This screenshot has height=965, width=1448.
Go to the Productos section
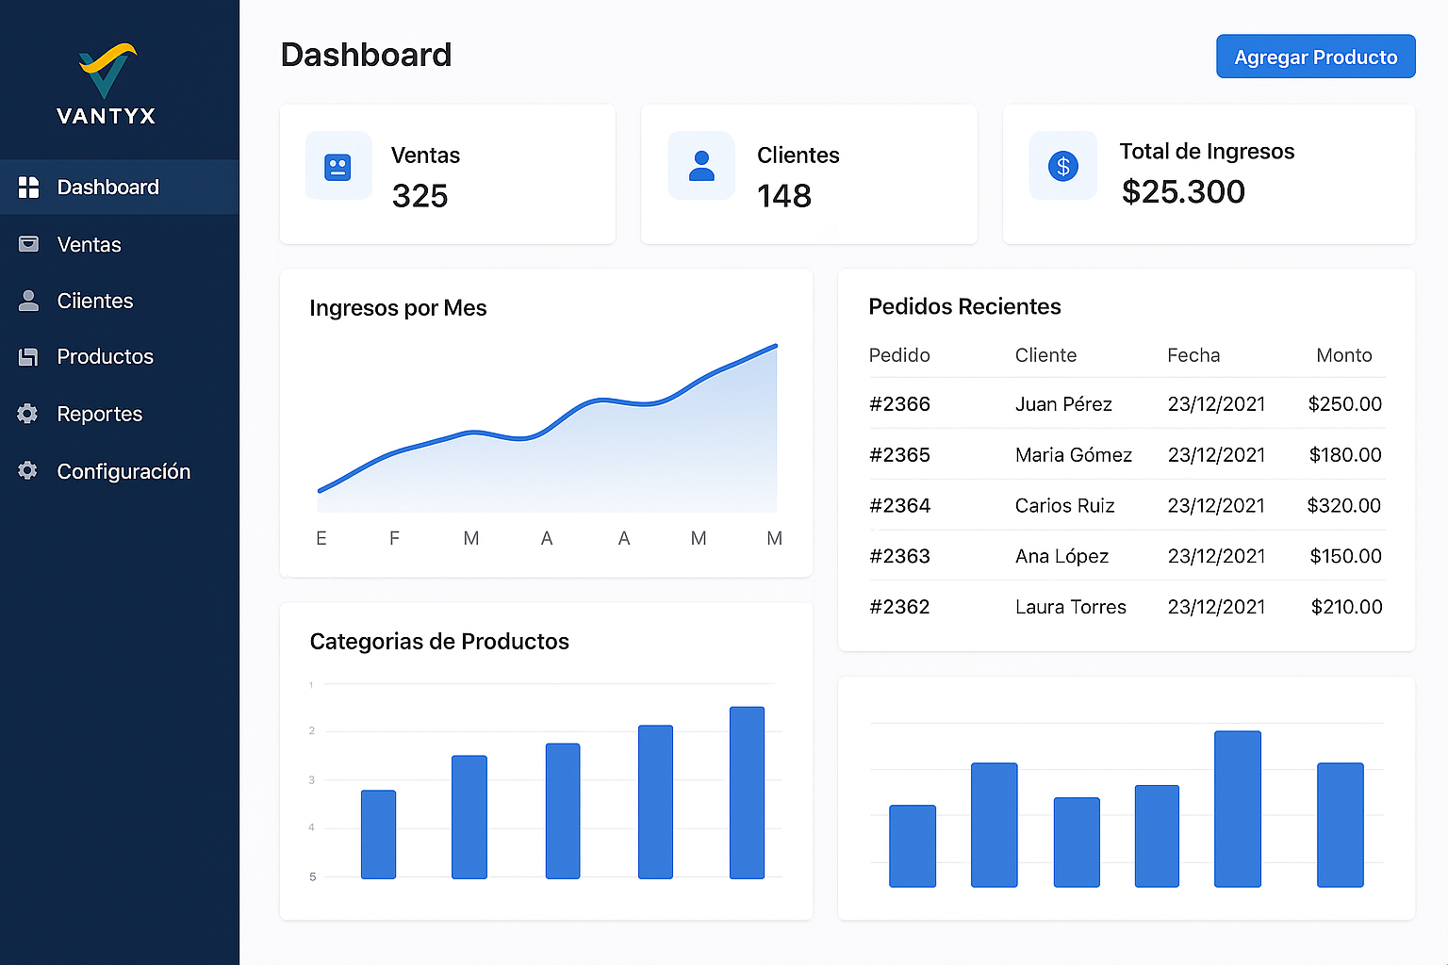[105, 357]
